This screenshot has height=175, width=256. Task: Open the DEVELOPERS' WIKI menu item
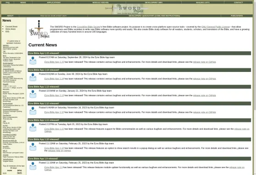154,2
